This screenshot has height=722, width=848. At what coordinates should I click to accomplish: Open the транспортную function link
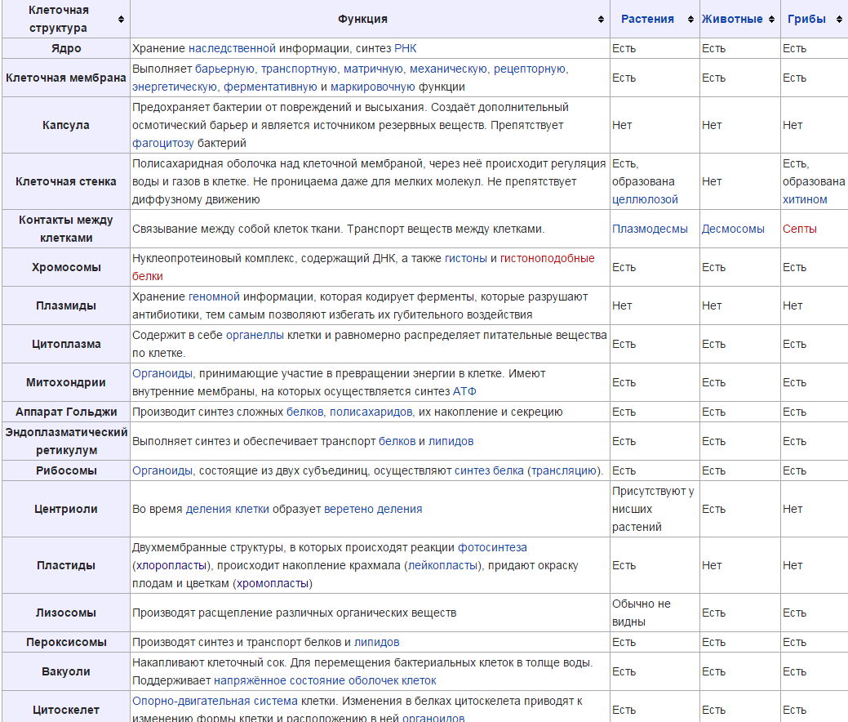pyautogui.click(x=299, y=69)
